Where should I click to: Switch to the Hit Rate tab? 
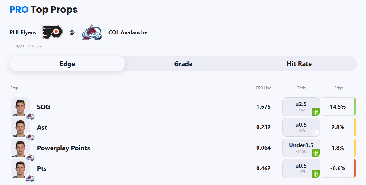[x=299, y=64]
